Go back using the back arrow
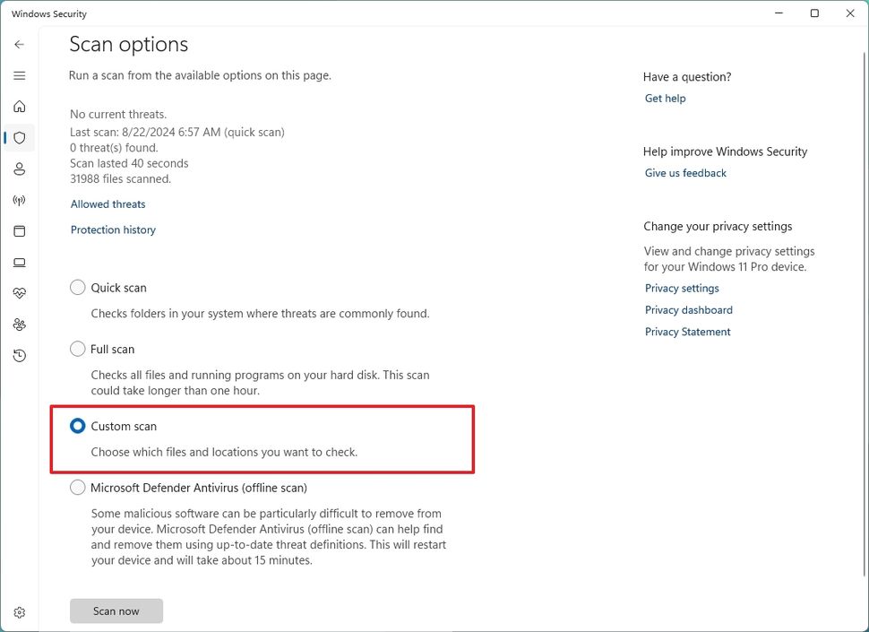The image size is (869, 632). pos(19,44)
